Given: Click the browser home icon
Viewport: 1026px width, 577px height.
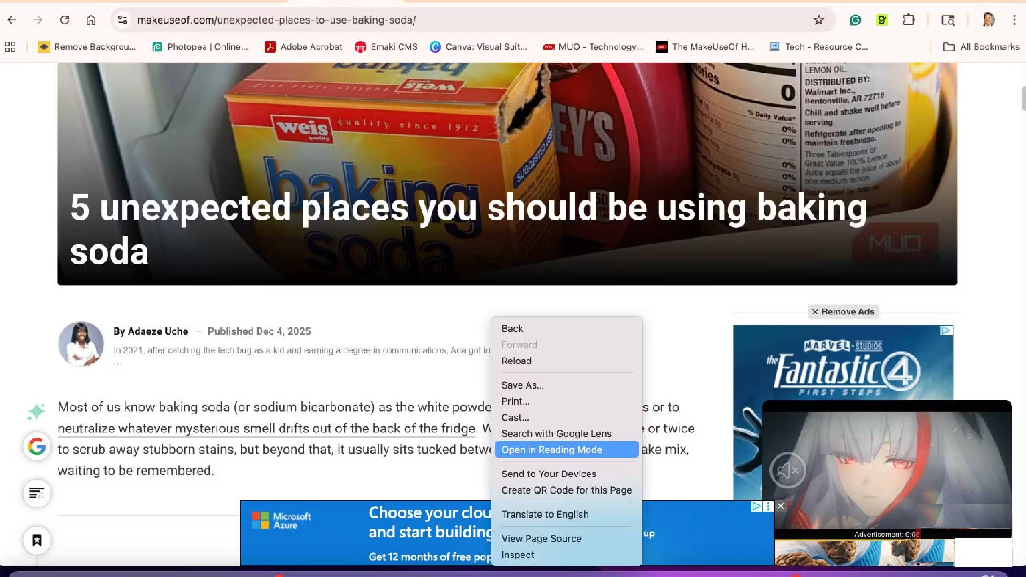Looking at the screenshot, I should [91, 20].
